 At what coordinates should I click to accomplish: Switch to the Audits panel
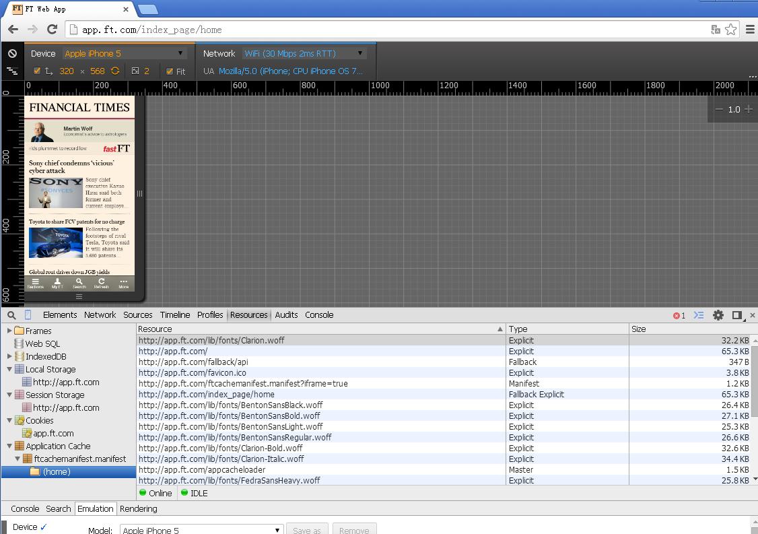(286, 315)
